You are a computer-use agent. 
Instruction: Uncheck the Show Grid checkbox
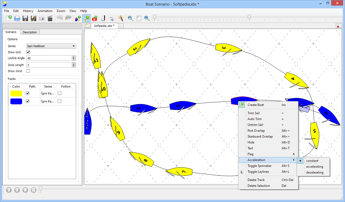(x=28, y=52)
